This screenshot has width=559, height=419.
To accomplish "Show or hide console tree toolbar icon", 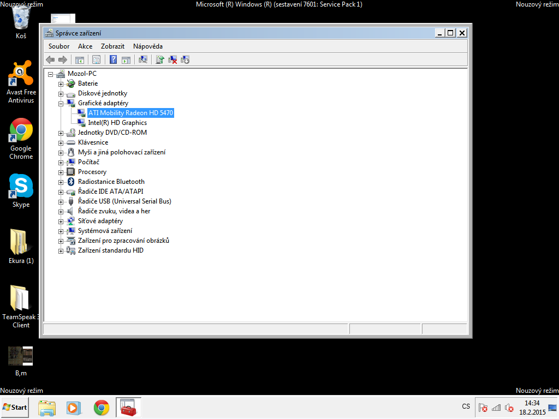I will (80, 60).
